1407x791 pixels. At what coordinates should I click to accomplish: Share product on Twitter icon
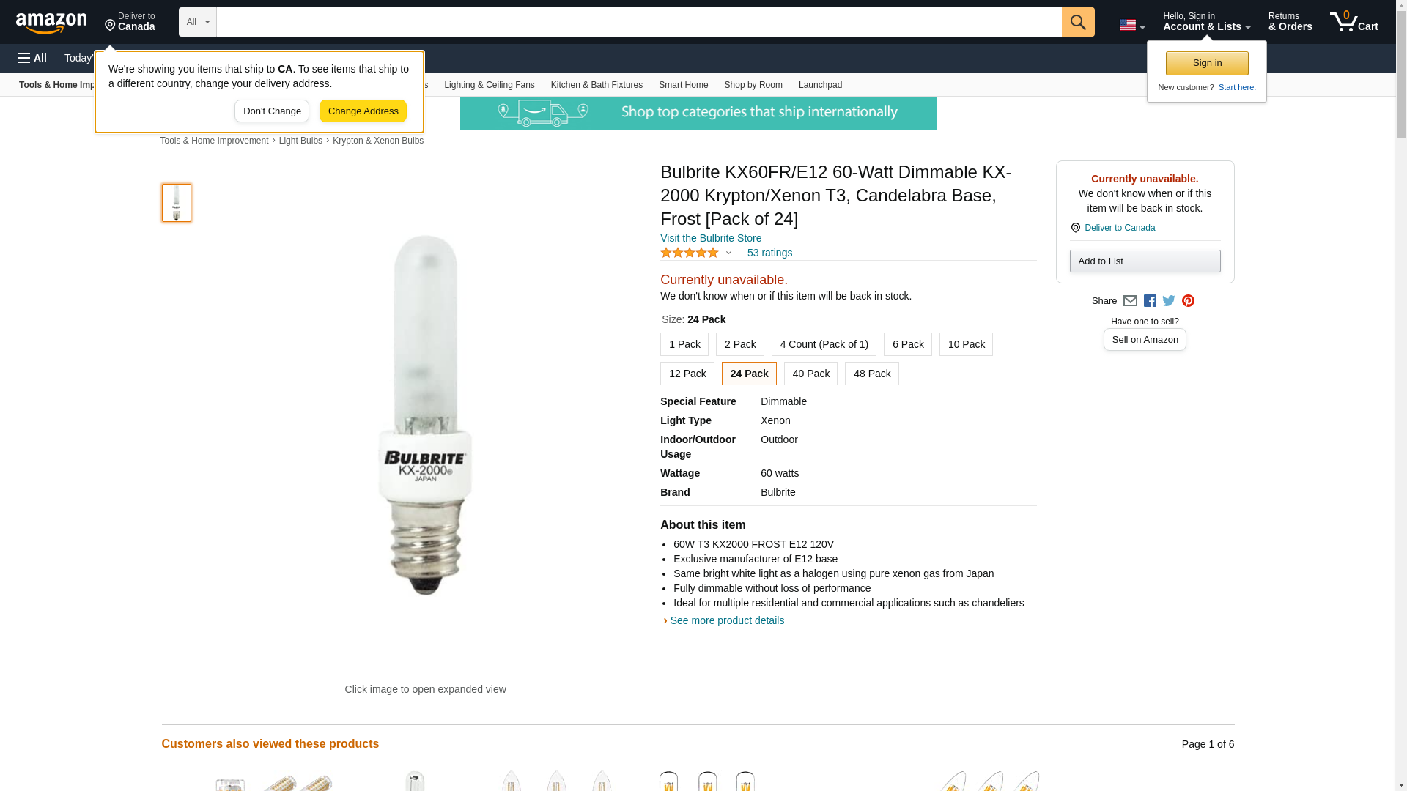point(1169,301)
